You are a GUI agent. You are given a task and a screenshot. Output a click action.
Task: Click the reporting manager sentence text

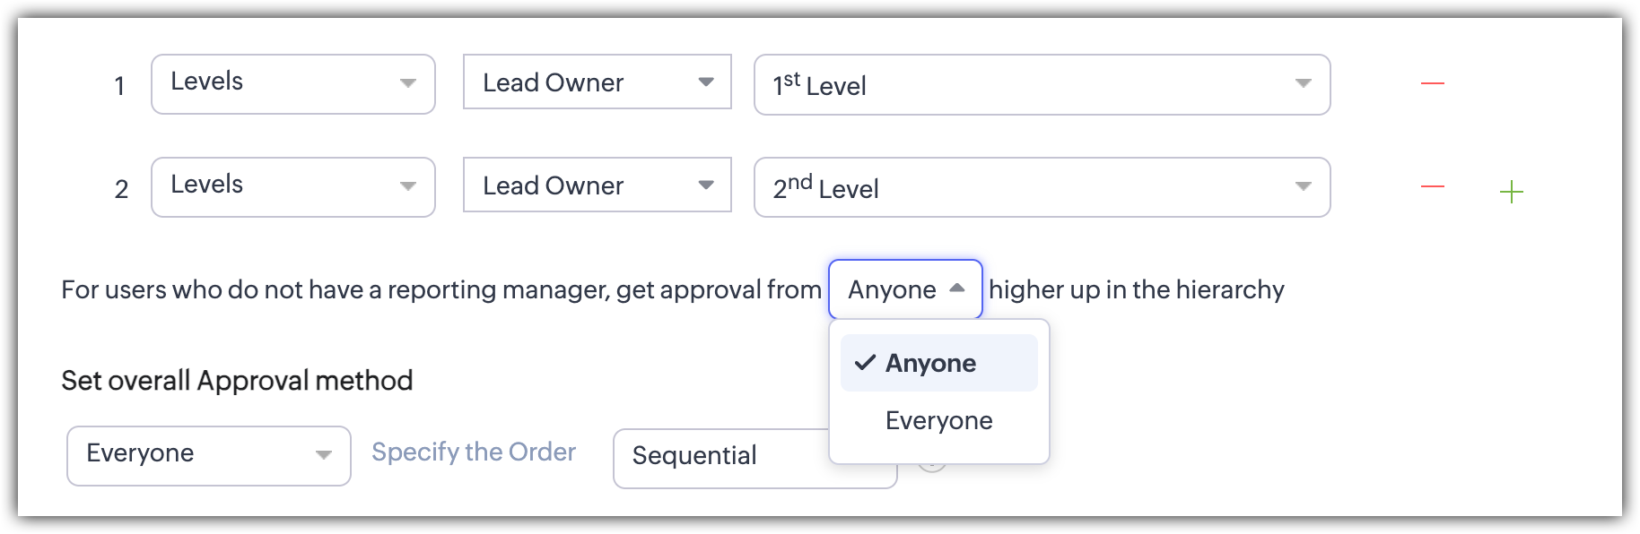[441, 290]
